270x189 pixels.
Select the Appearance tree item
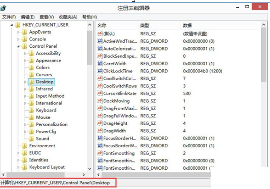tap(48, 61)
